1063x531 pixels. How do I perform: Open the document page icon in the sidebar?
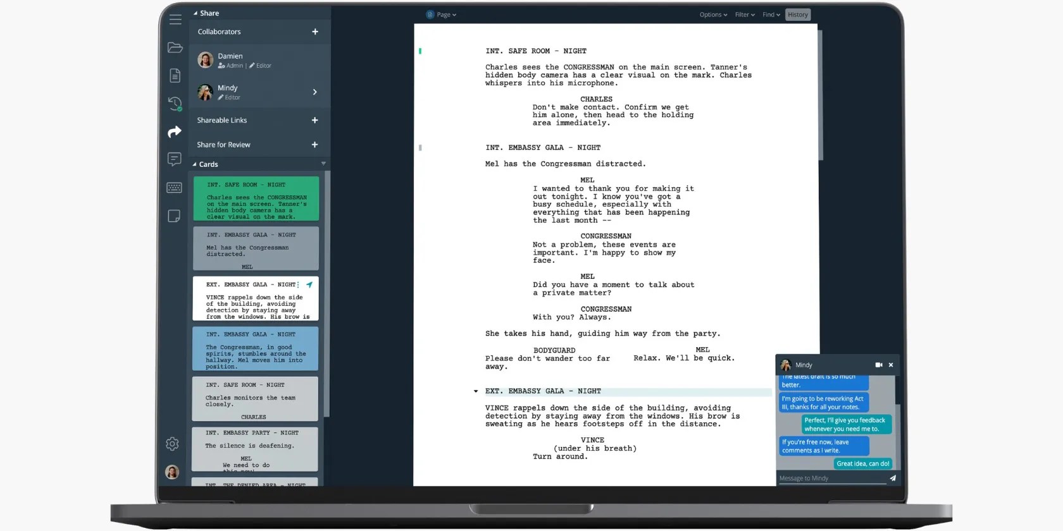(x=175, y=76)
